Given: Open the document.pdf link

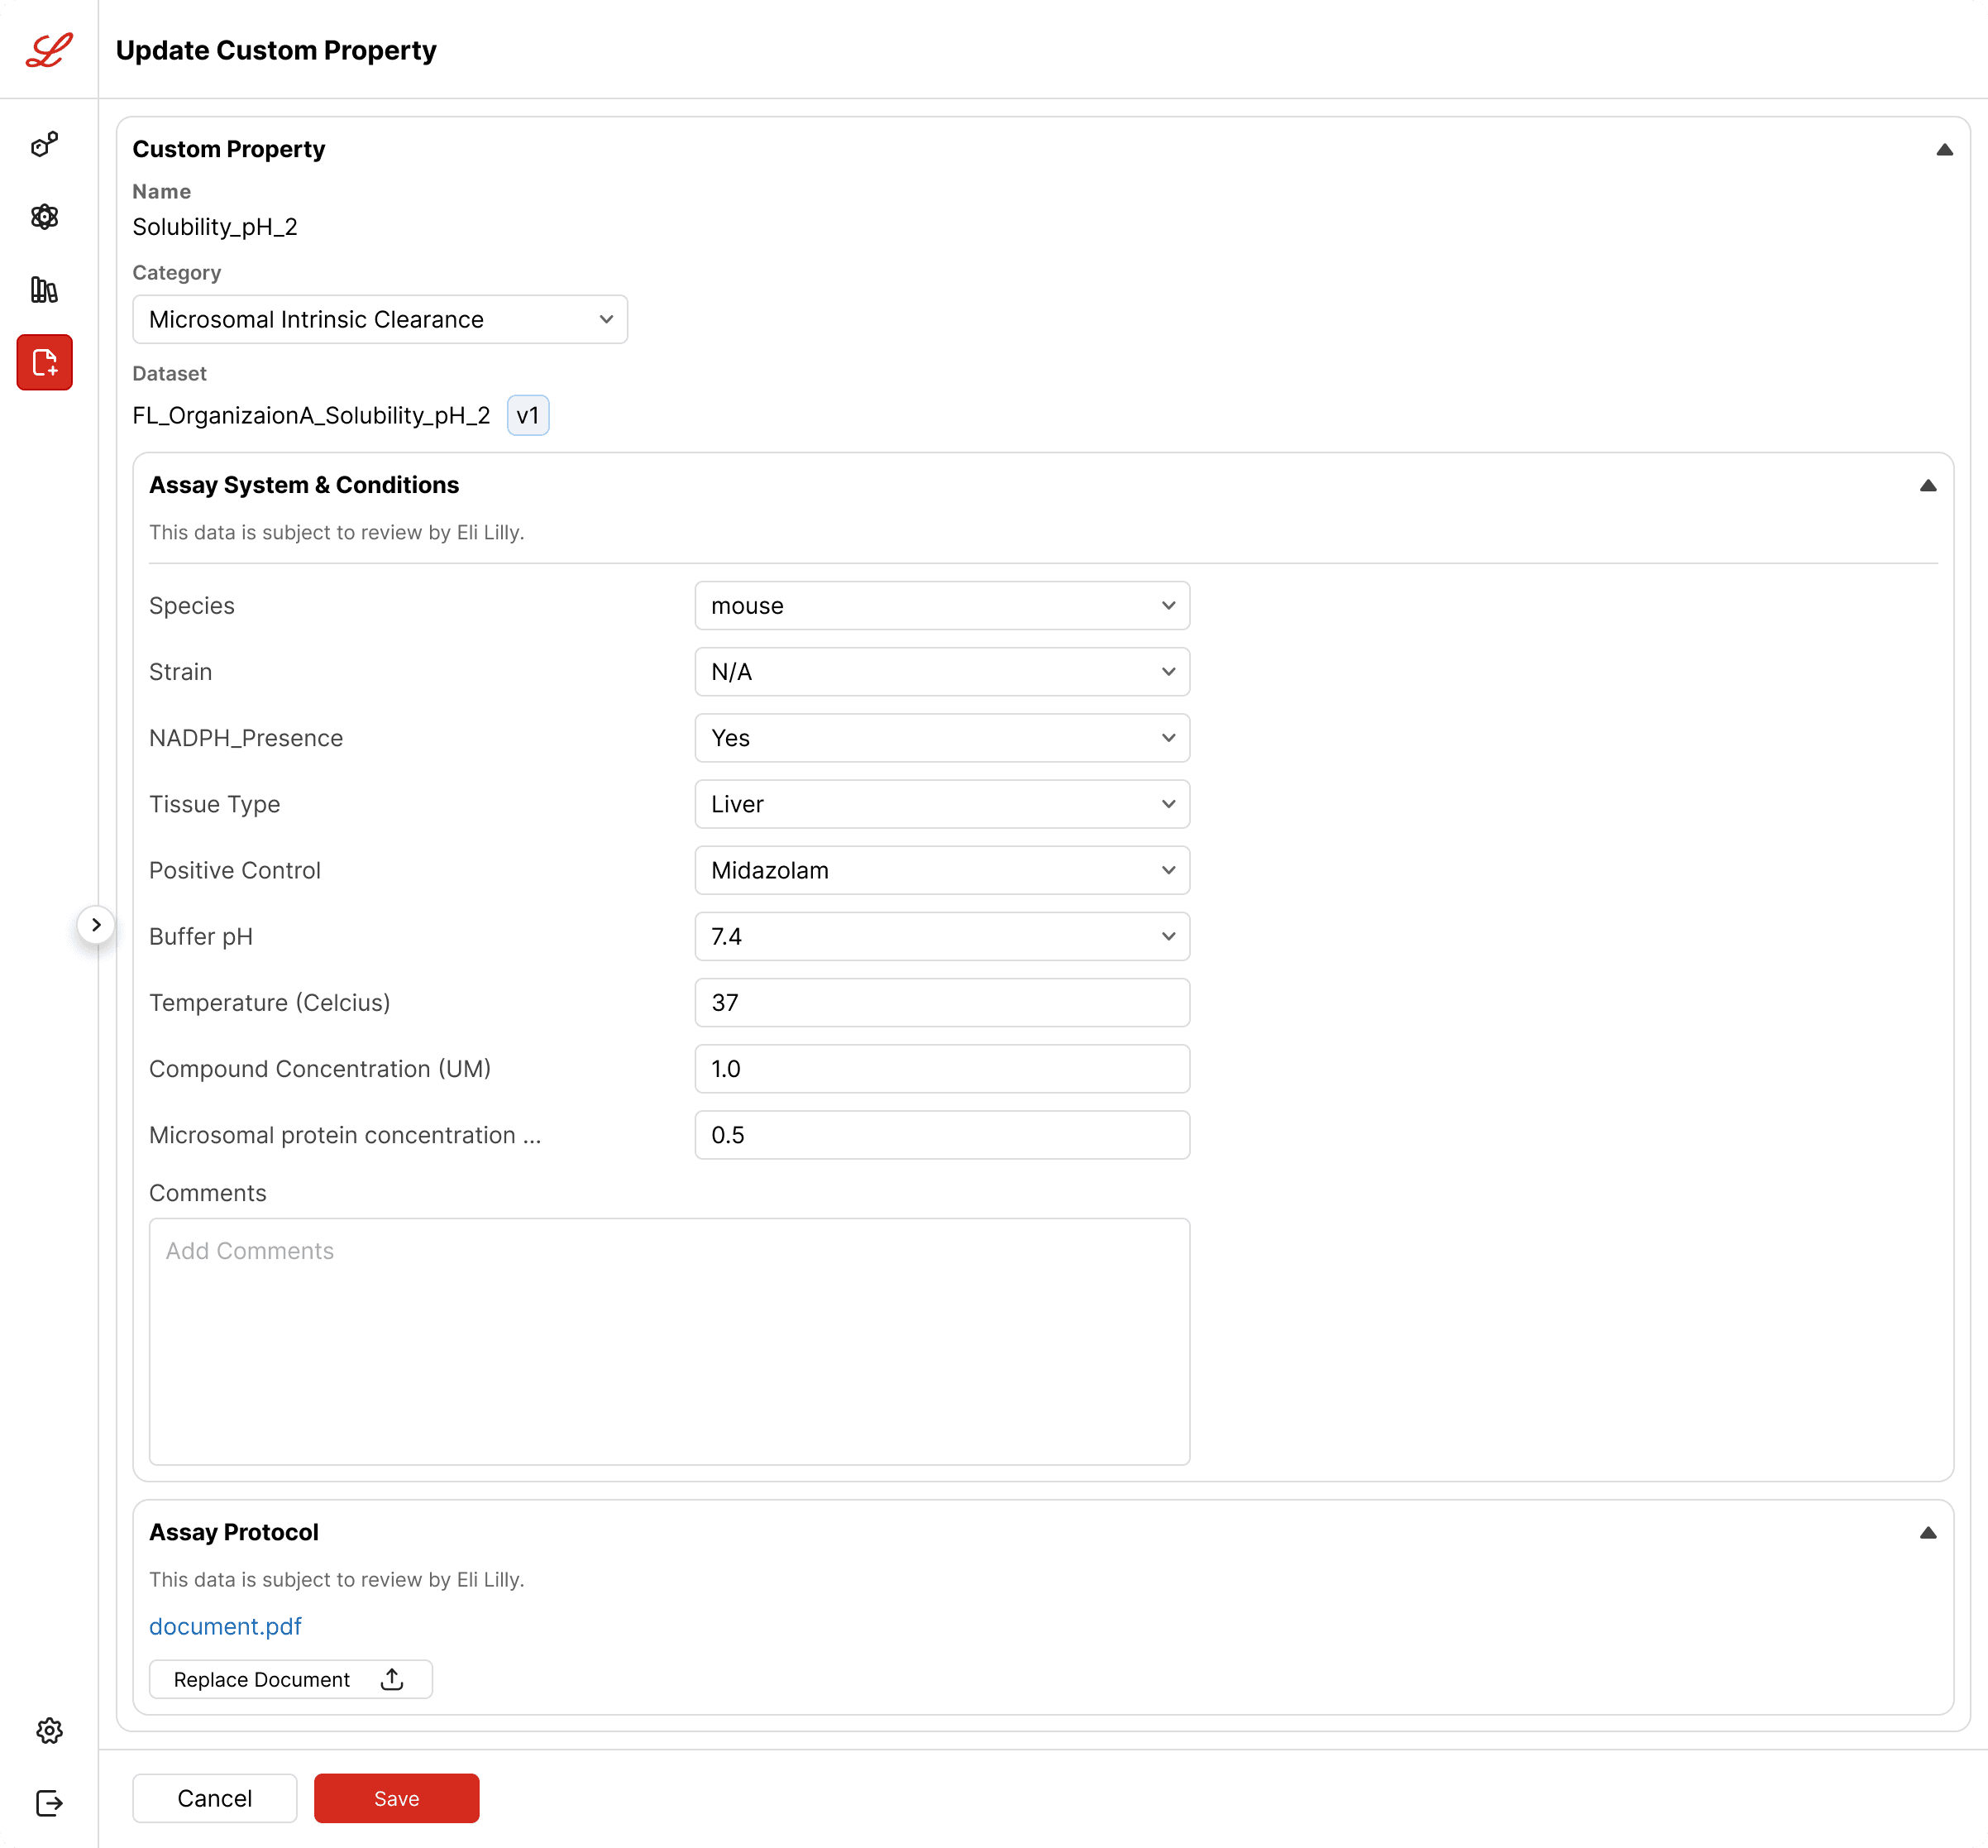Looking at the screenshot, I should tap(225, 1626).
